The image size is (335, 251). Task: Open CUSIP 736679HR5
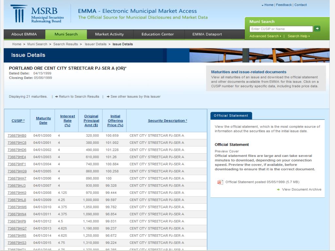coord(17,236)
